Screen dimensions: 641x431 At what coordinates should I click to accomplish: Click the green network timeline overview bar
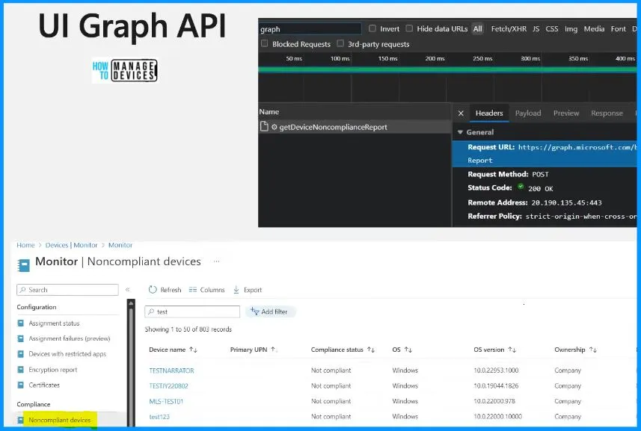[447, 69]
